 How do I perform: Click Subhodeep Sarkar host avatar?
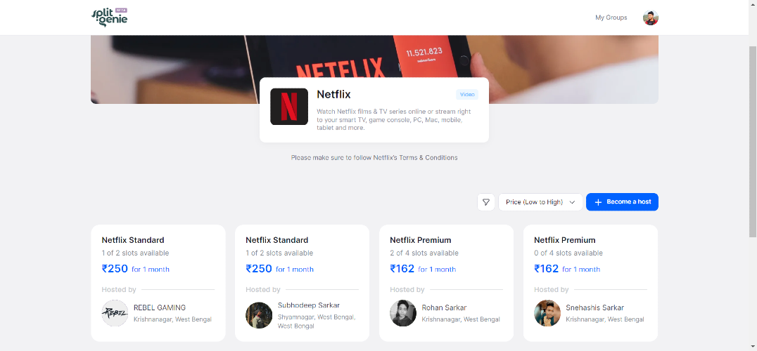[x=259, y=315]
